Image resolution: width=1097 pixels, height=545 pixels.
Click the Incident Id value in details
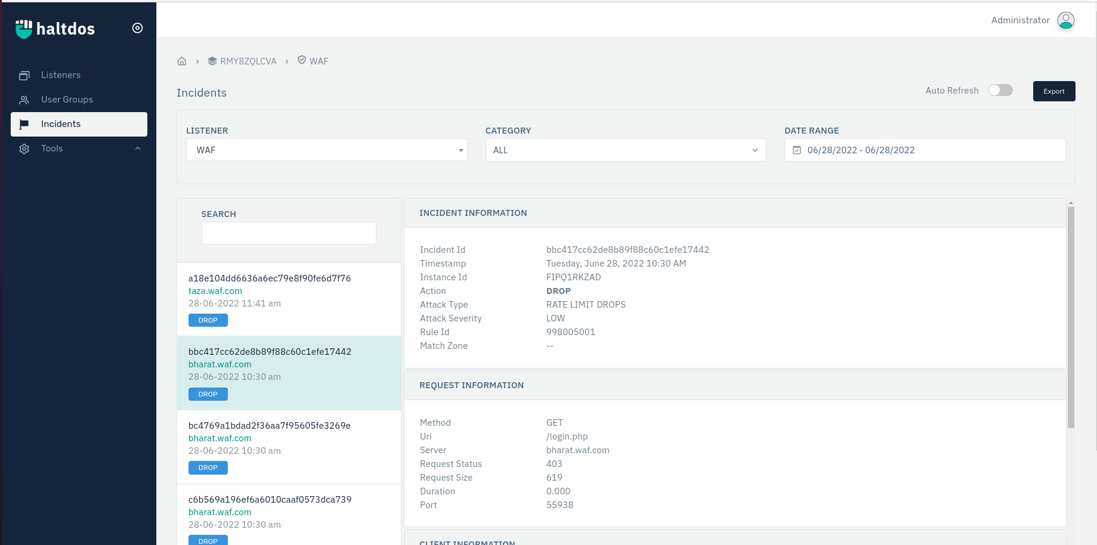click(x=628, y=250)
